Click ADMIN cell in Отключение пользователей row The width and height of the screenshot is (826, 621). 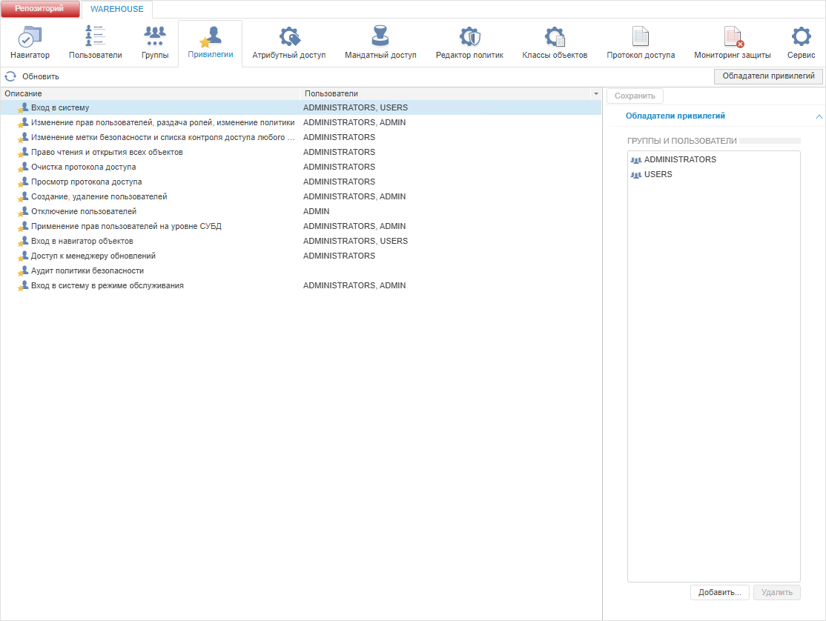pyautogui.click(x=316, y=211)
